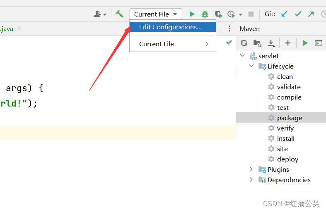Download Sources and Documentation icon
Viewport: 326px width, 211px height.
[x=271, y=43]
